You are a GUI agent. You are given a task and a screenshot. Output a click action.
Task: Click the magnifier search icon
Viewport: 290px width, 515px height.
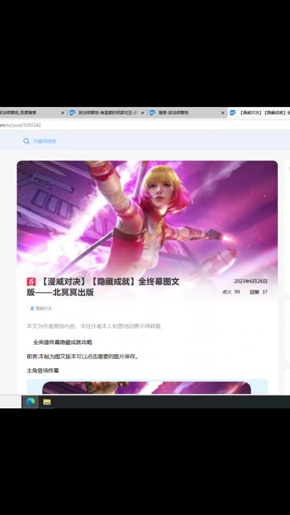pyautogui.click(x=27, y=141)
